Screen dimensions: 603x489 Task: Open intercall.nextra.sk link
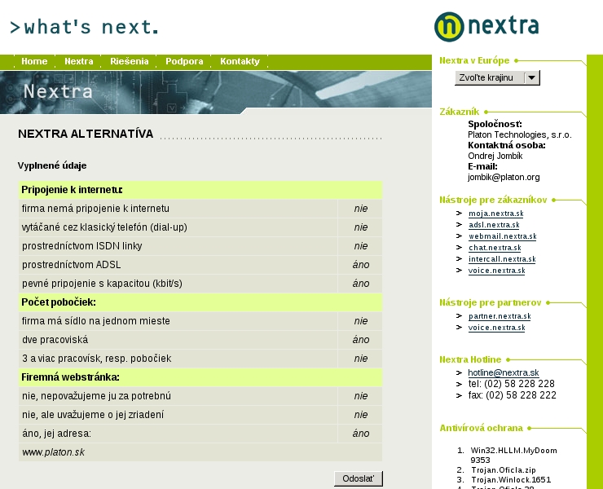pos(502,259)
